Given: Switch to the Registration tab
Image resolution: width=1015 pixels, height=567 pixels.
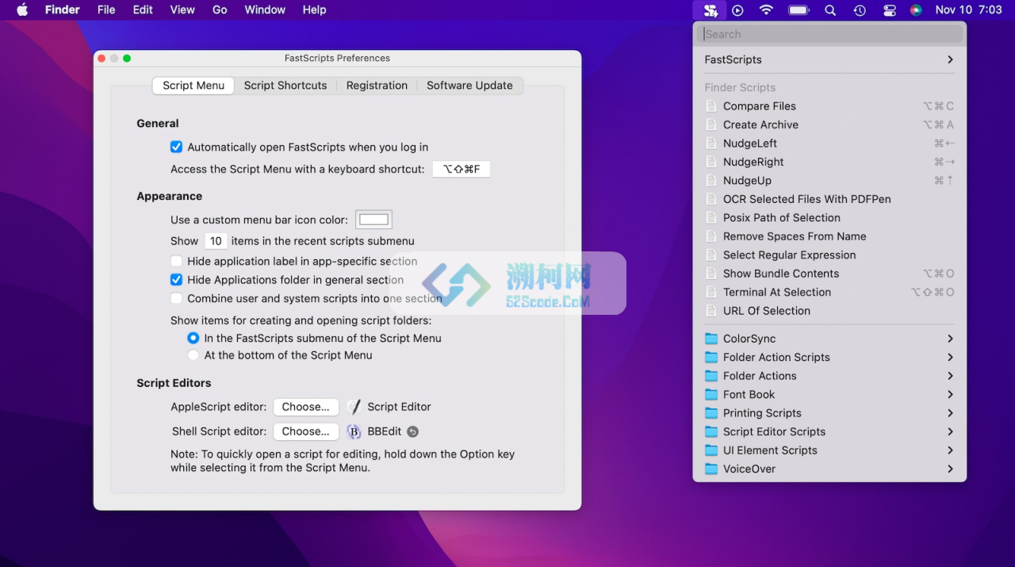Looking at the screenshot, I should click(x=377, y=86).
